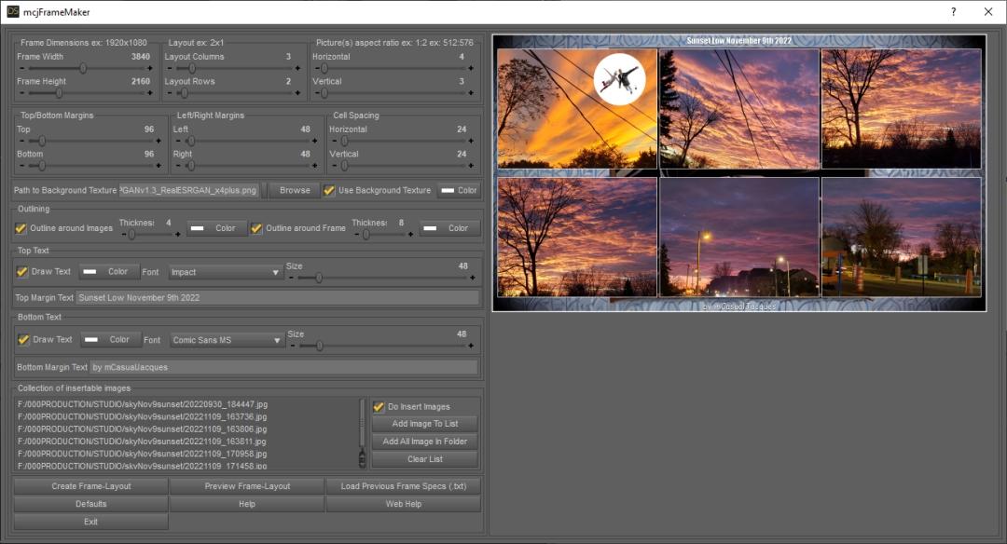The width and height of the screenshot is (1007, 544).
Task: Click the image collection list scrollbar
Action: (362, 434)
